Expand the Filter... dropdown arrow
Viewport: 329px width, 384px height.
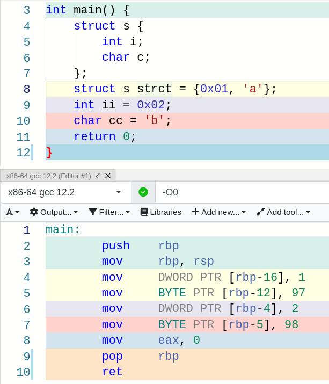[128, 213]
